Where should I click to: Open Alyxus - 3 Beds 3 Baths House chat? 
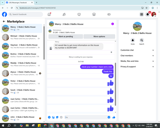click(21, 73)
